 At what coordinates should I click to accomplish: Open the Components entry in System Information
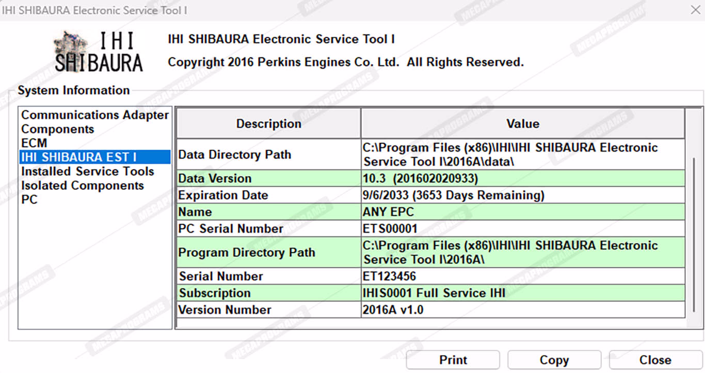tap(58, 129)
